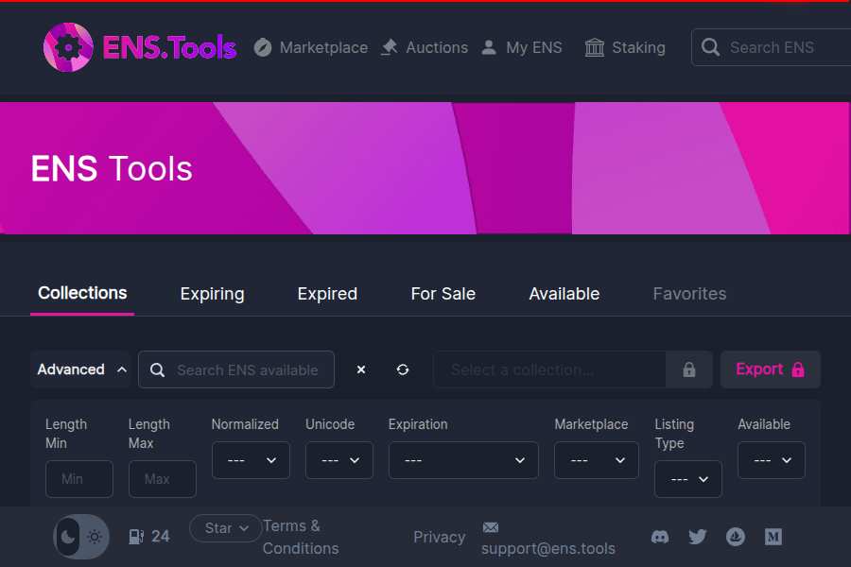The height and width of the screenshot is (567, 851).
Task: Open the Terms & Conditions link
Action: click(x=300, y=536)
